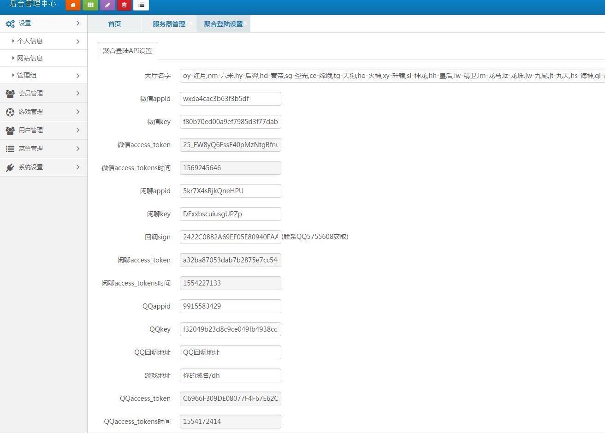
Task: Click the soccer ball icon for 游戏管理
Action: (x=10, y=112)
